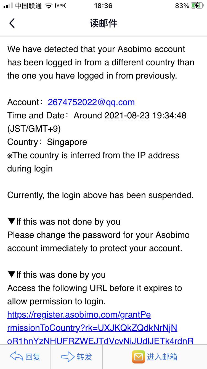This screenshot has width=207, height=369.
Task: Tap the VPN indicator badge
Action: [61, 5]
